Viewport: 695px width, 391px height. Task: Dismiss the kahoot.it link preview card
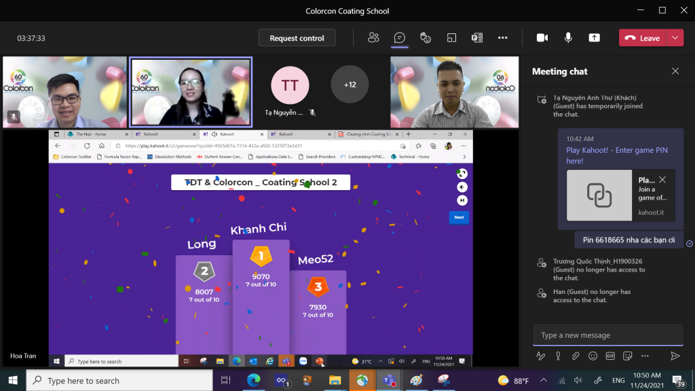coord(662,179)
